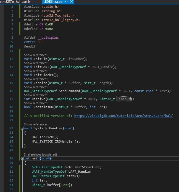Image resolution: width=179 pixels, height=192 pixels.
Task: Click '<string.h>' include
Action: pos(51,11)
